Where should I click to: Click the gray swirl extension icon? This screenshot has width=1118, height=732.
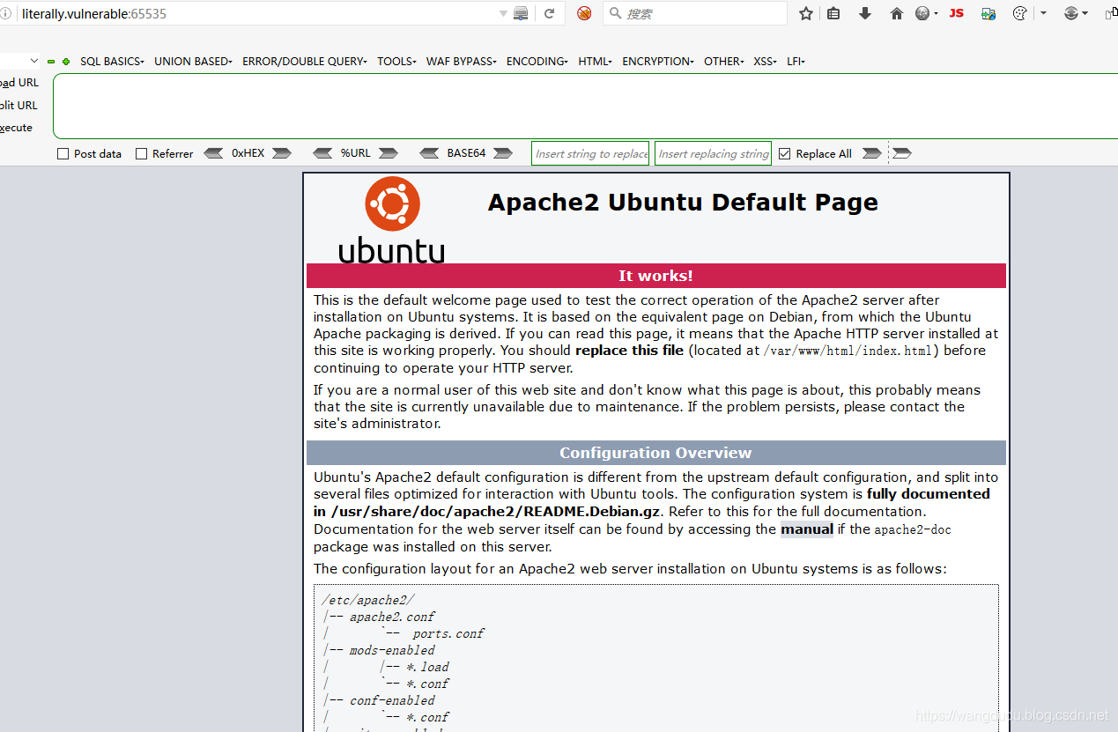point(1071,13)
